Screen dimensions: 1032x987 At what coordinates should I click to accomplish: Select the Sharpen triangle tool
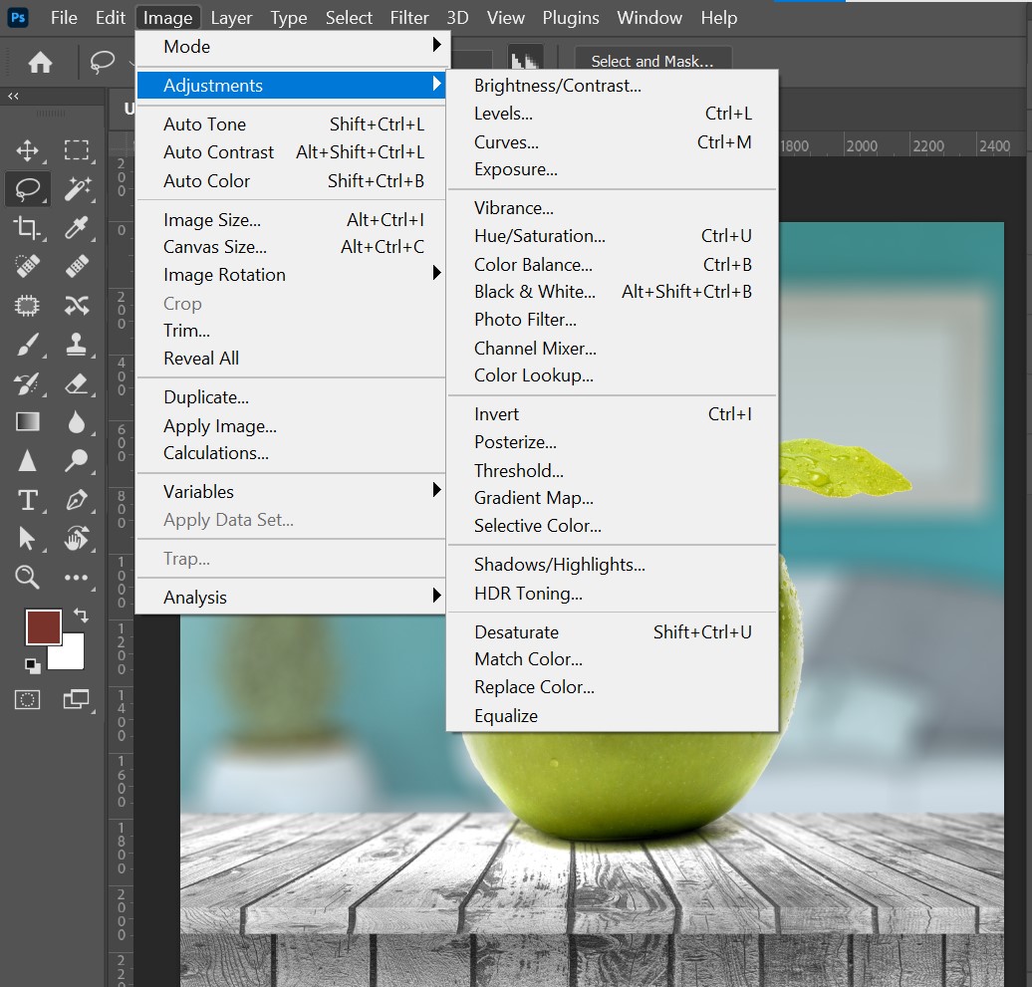tap(27, 460)
